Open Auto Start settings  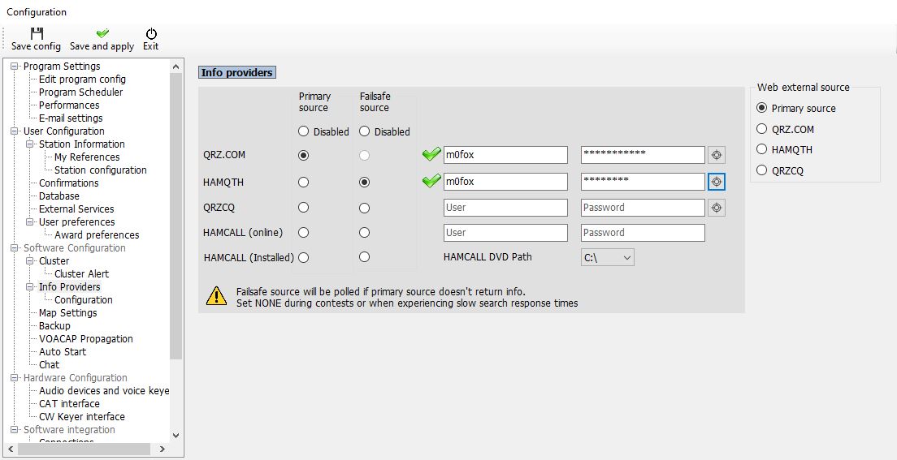(63, 352)
